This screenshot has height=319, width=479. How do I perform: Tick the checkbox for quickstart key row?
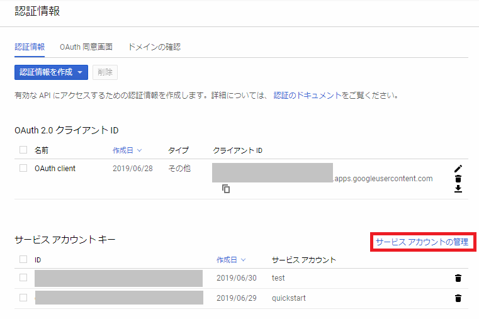click(23, 298)
